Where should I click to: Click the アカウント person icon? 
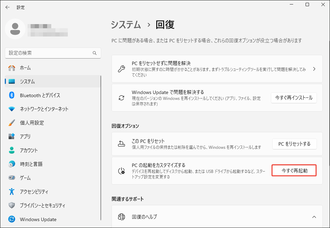click(x=12, y=150)
